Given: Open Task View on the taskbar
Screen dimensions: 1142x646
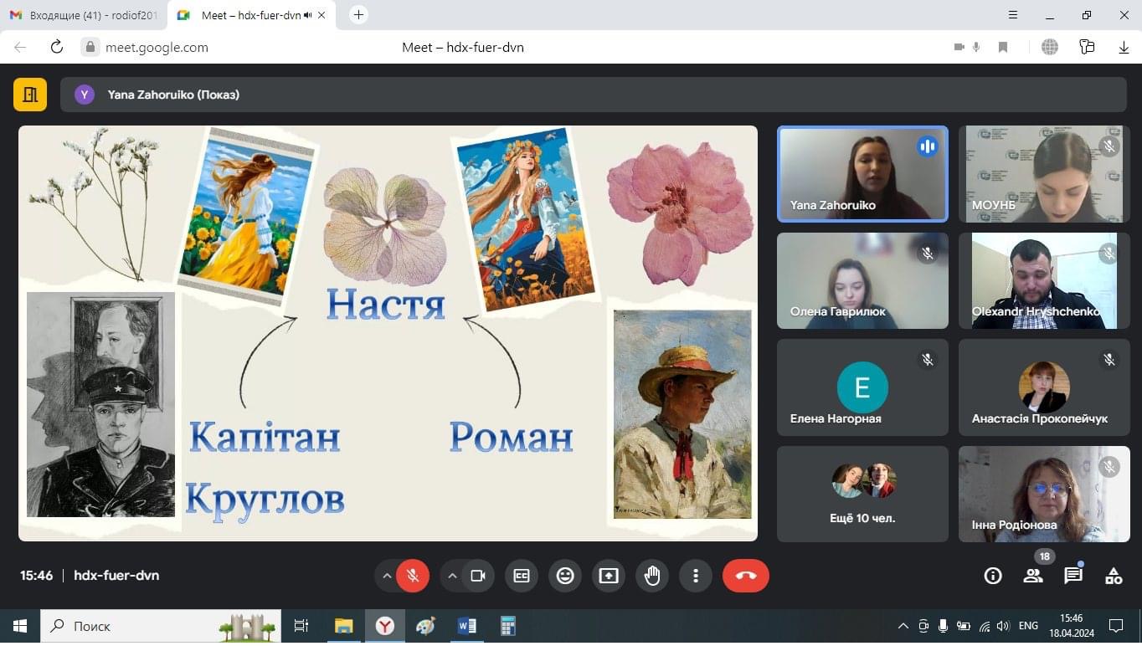Looking at the screenshot, I should (x=301, y=626).
